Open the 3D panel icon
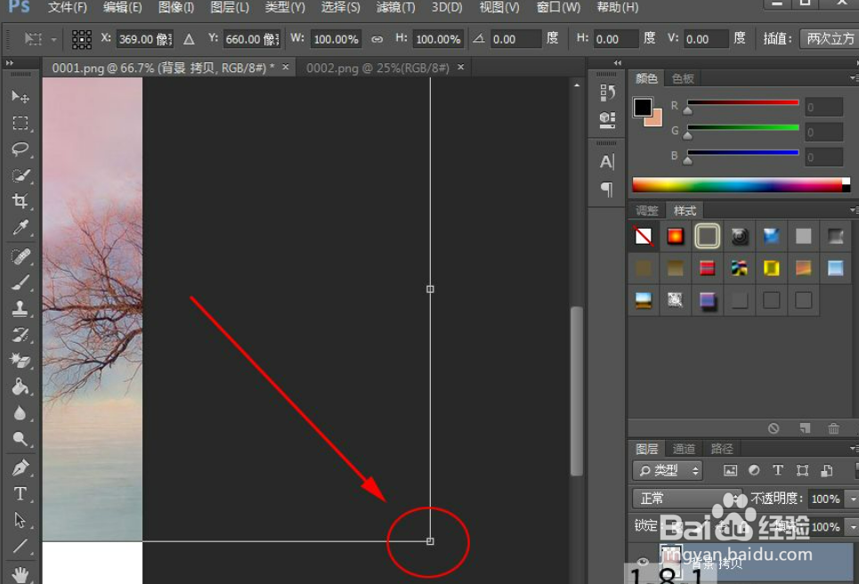This screenshot has width=859, height=584. (607, 119)
